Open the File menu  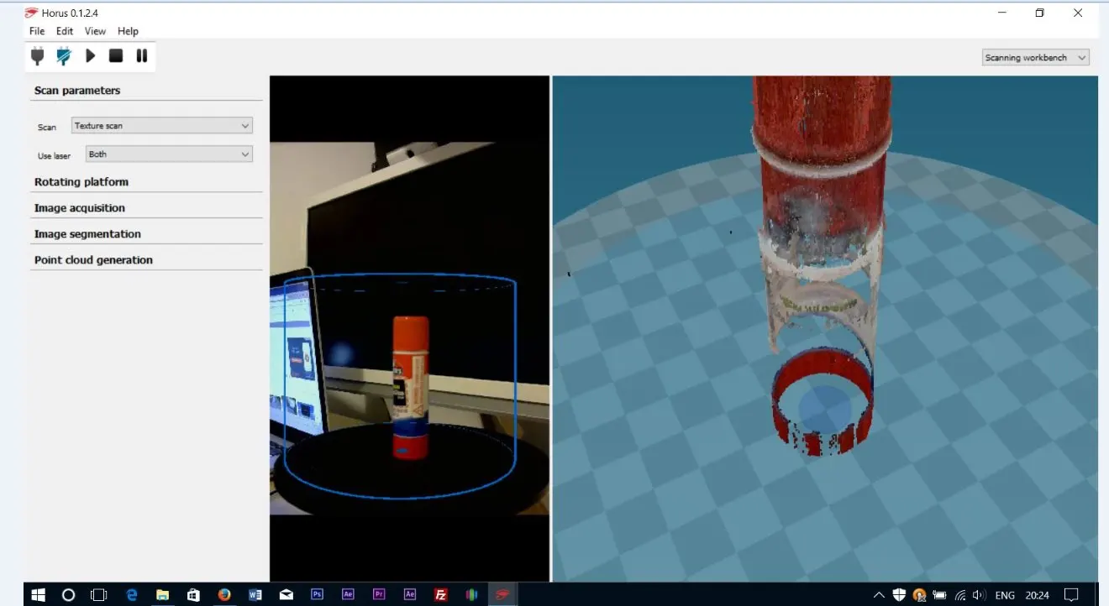click(37, 31)
